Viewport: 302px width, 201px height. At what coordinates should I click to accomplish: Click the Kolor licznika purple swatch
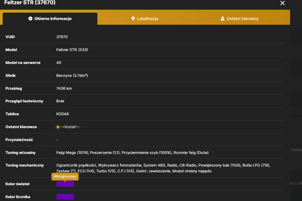tap(65, 197)
